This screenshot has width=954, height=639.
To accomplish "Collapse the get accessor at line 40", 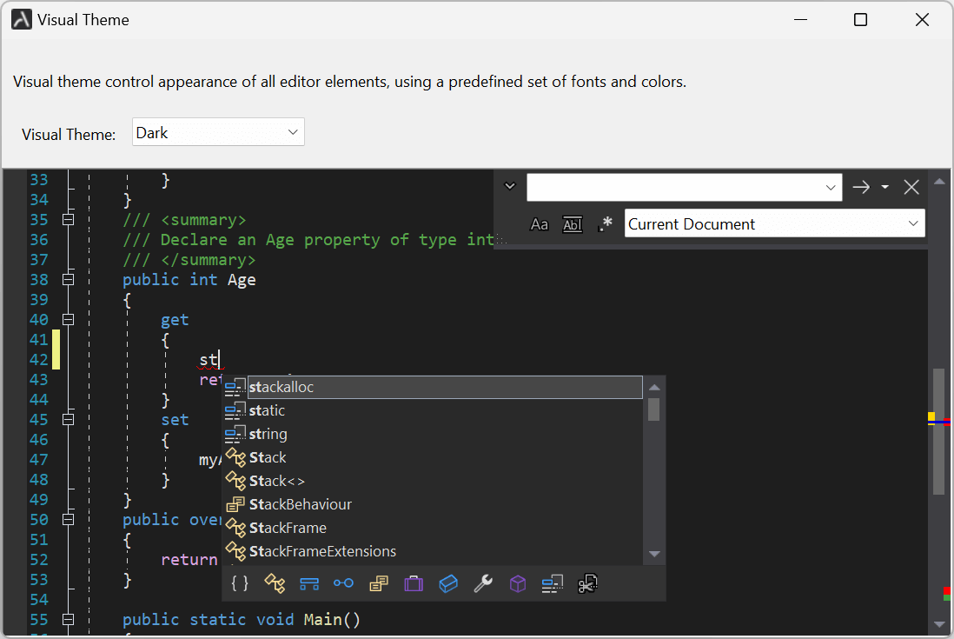I will point(68,320).
